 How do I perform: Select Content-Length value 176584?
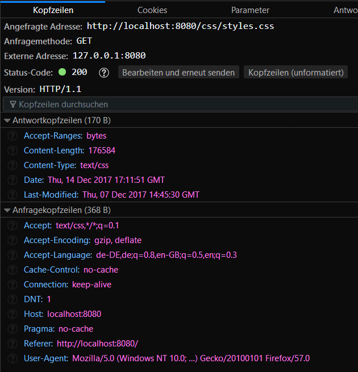click(102, 151)
